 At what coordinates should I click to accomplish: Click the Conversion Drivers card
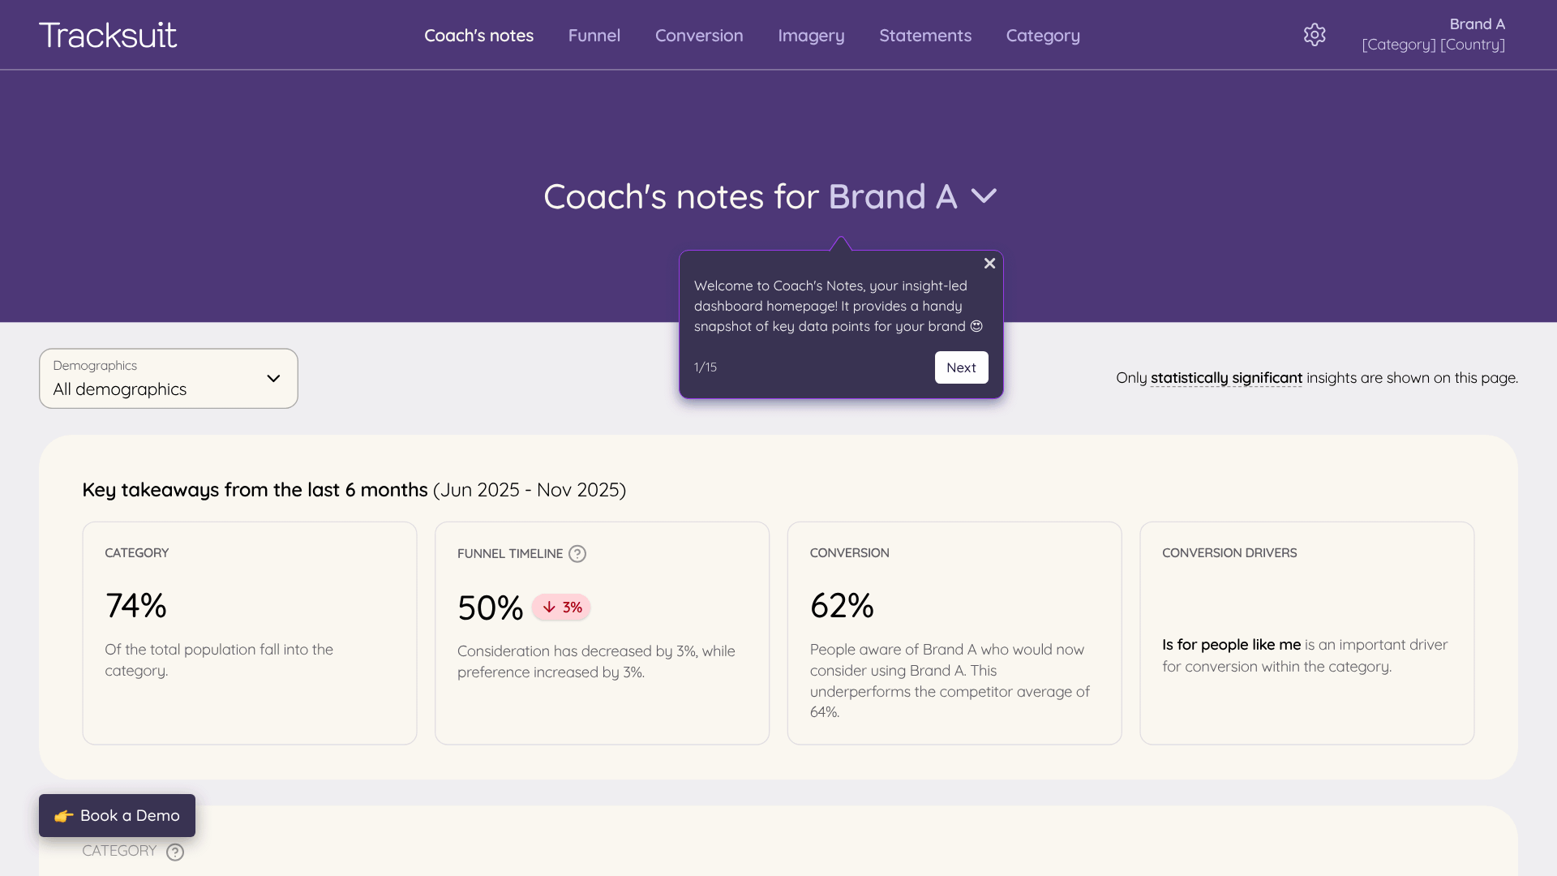[x=1306, y=633]
